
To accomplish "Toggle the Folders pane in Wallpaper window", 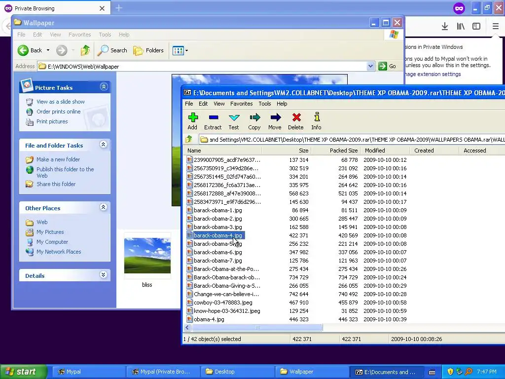I will (x=148, y=50).
